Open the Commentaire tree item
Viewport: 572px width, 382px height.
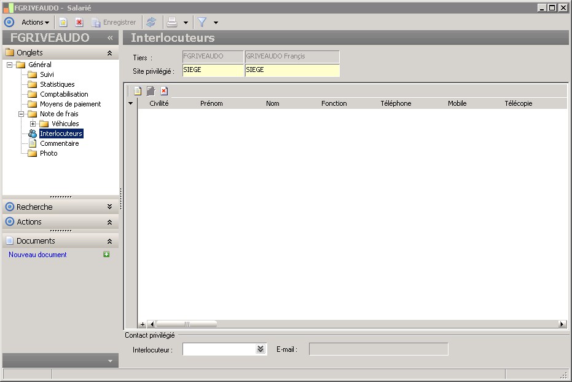click(59, 143)
